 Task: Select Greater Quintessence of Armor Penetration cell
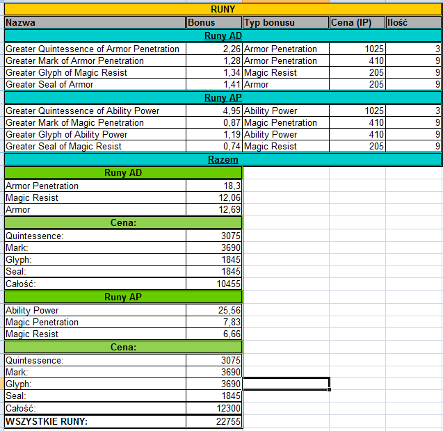[95, 49]
